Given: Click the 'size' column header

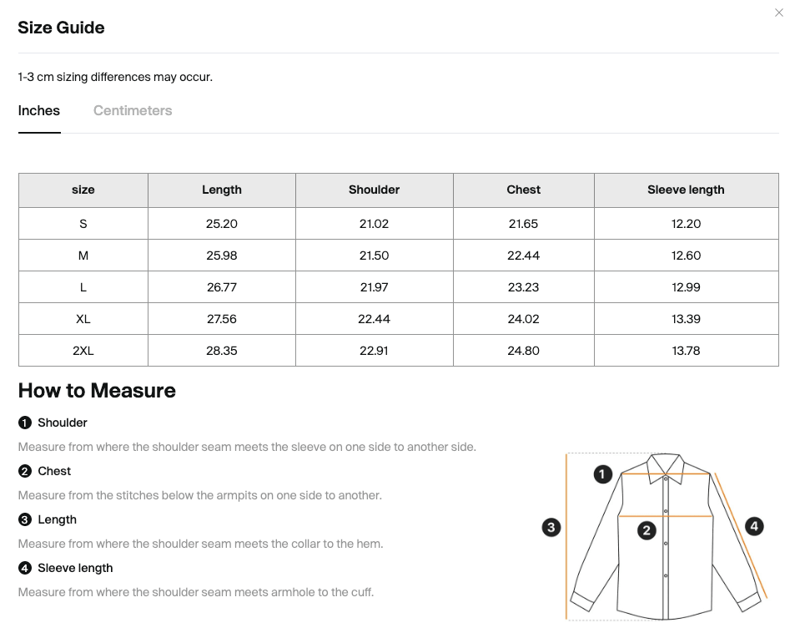Looking at the screenshot, I should (83, 190).
